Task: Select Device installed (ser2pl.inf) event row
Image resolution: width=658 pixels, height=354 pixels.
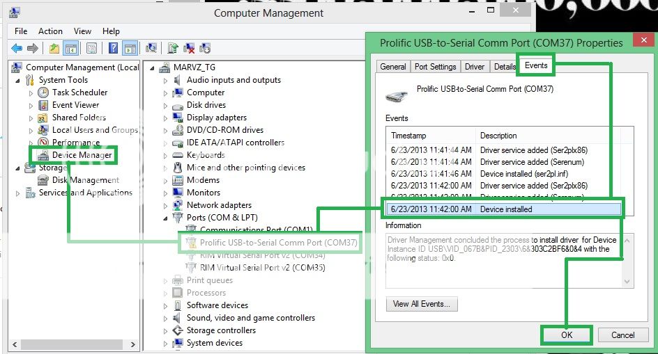Action: coord(505,173)
